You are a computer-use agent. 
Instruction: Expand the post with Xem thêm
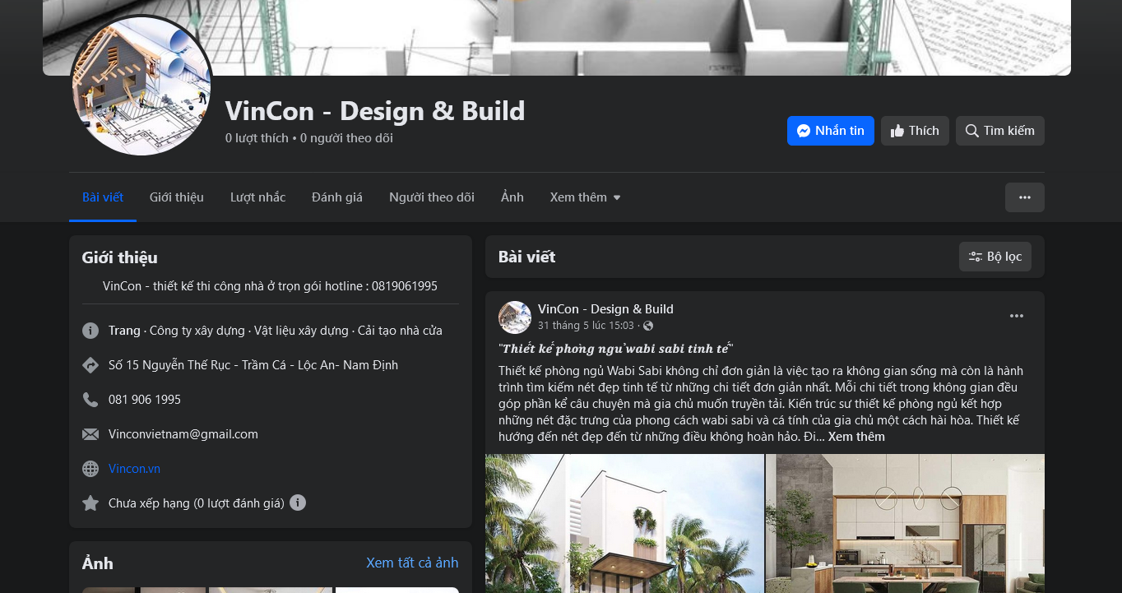[x=856, y=437]
